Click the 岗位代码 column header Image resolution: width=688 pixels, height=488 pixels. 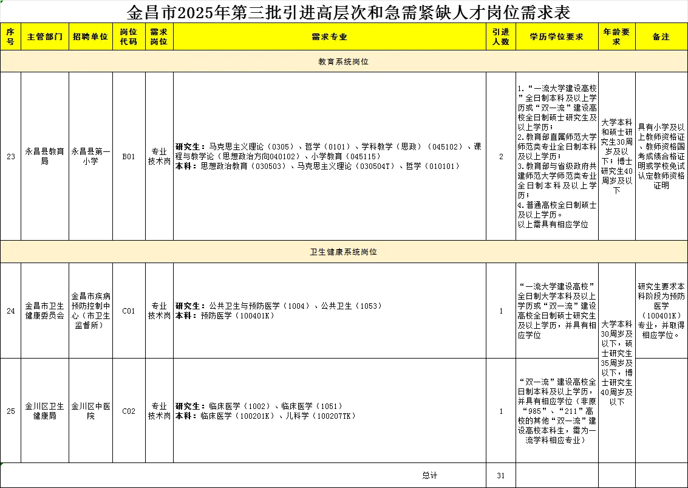129,36
